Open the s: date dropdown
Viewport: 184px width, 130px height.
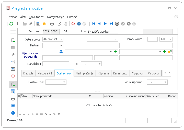coord(99,64)
